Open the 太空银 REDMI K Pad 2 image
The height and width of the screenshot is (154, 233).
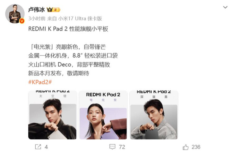pos(52,115)
